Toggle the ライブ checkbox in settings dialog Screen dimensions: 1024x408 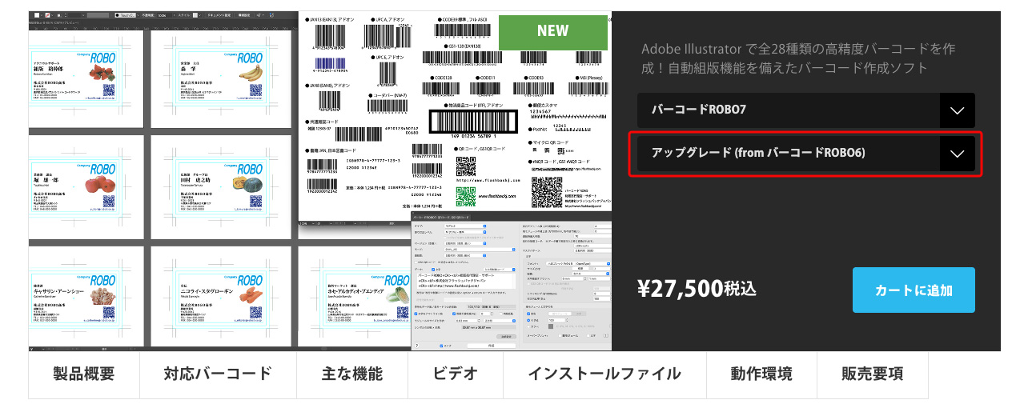(442, 346)
